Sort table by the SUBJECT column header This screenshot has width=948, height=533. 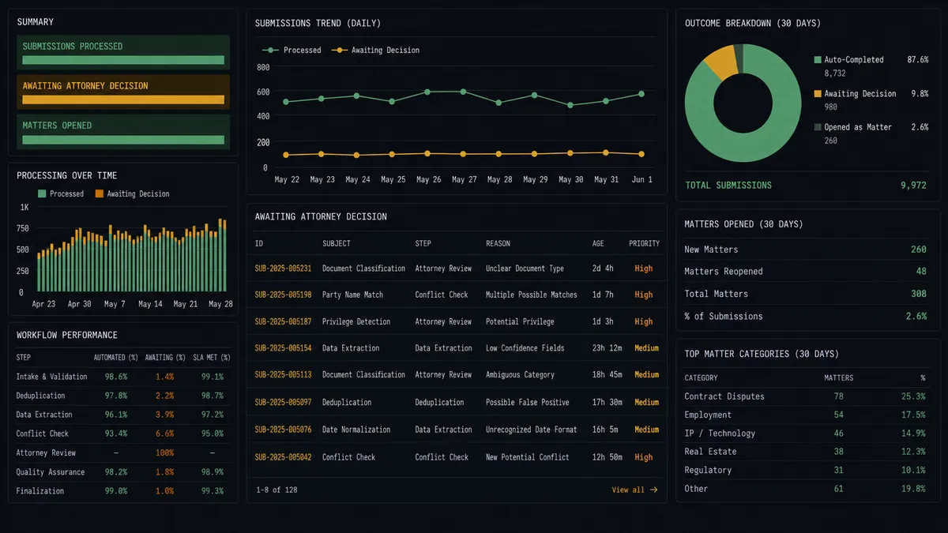337,243
